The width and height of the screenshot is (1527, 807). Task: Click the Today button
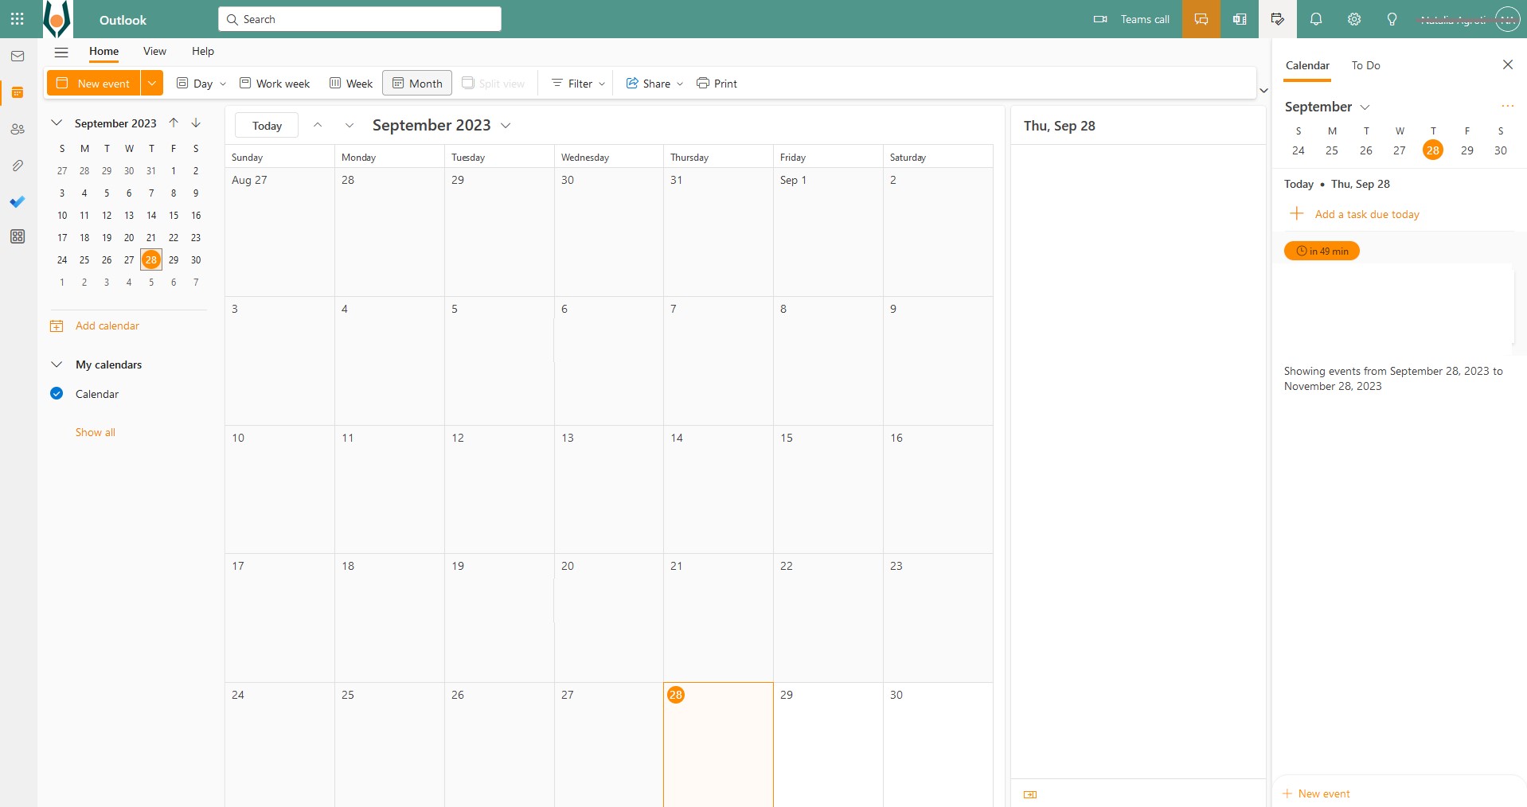tap(267, 126)
